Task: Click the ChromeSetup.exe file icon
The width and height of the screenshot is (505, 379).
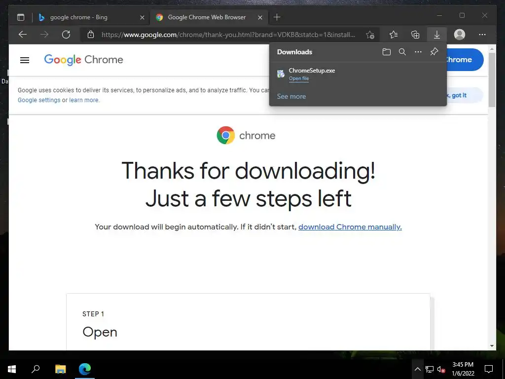Action: coord(281,74)
